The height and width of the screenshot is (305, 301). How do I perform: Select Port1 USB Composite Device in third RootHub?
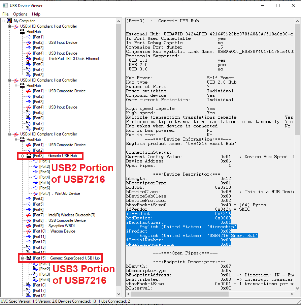tap(59, 145)
